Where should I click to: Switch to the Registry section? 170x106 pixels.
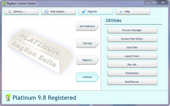[x=87, y=60]
